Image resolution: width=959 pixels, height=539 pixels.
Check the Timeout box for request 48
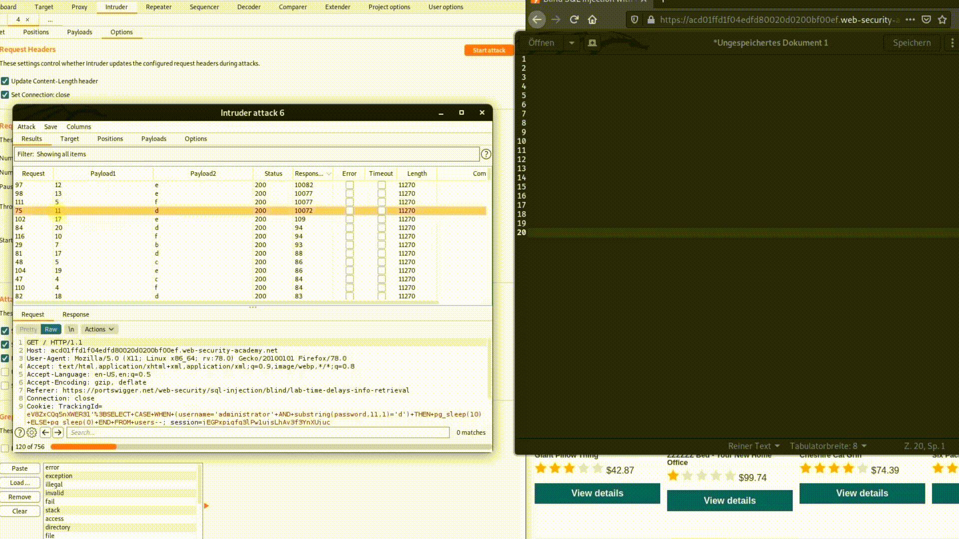(382, 262)
